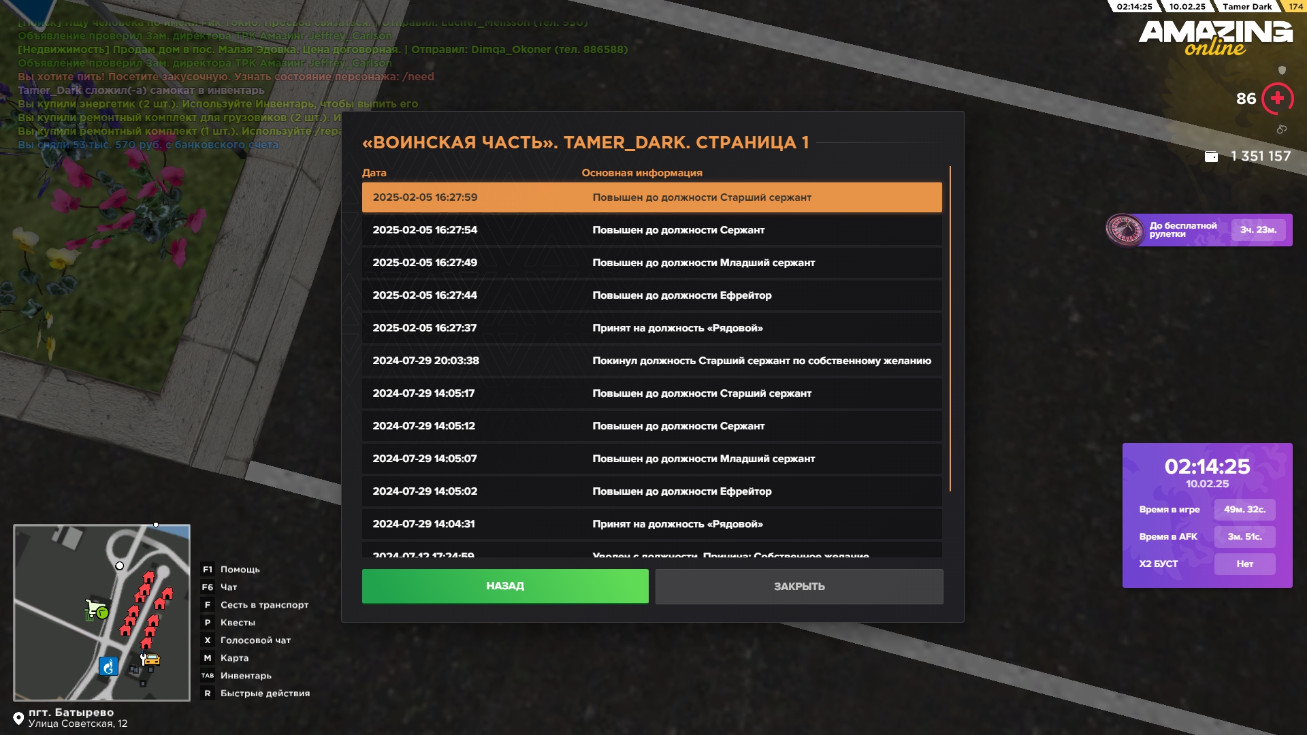Image resolution: width=1307 pixels, height=735 pixels.
Task: Click the red health plus icon
Action: click(x=1277, y=99)
